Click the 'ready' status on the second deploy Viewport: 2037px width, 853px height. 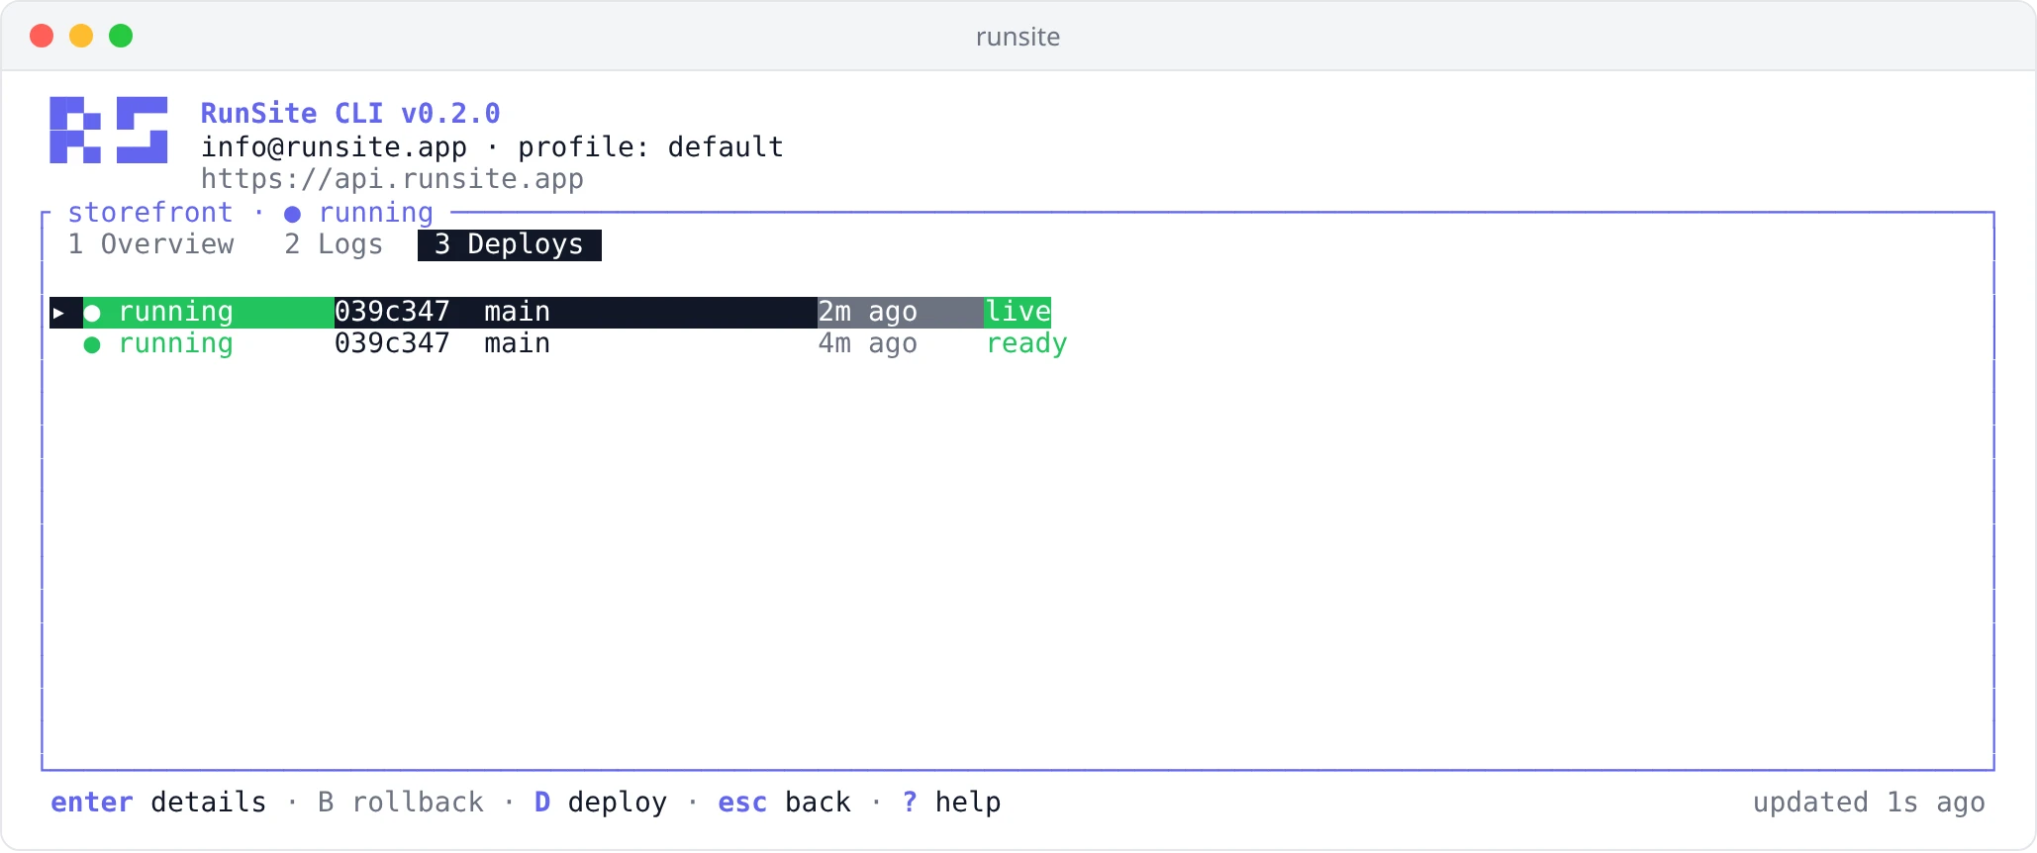point(1026,344)
